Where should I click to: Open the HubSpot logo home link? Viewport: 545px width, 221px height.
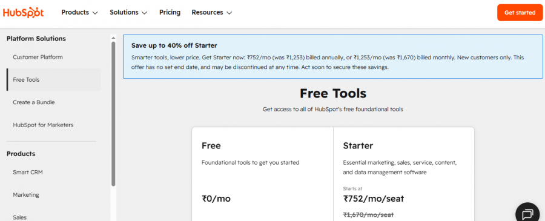pyautogui.click(x=23, y=13)
